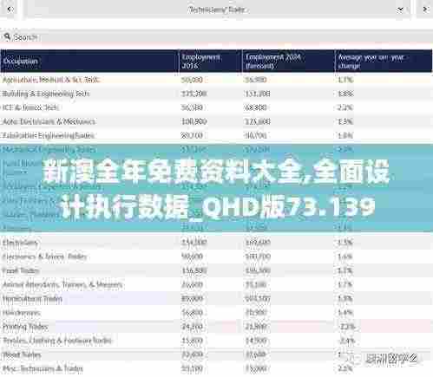Select Animal Attendants, Trainers, & Shearers row
Screen dimensions: 433x377
(216, 285)
